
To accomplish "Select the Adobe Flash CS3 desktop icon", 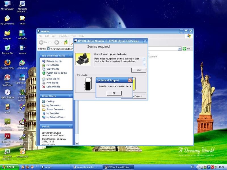I will pos(7,139).
